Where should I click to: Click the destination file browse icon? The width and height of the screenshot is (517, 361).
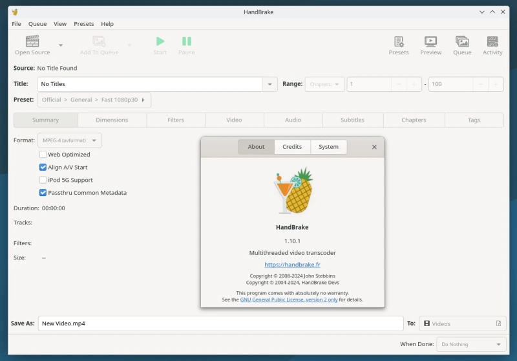point(498,323)
